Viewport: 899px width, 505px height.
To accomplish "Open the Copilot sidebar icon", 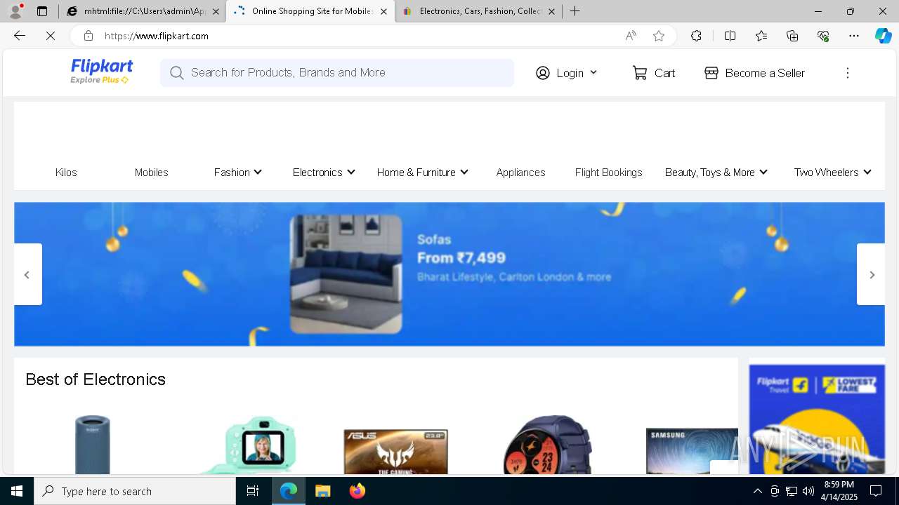I will click(883, 36).
